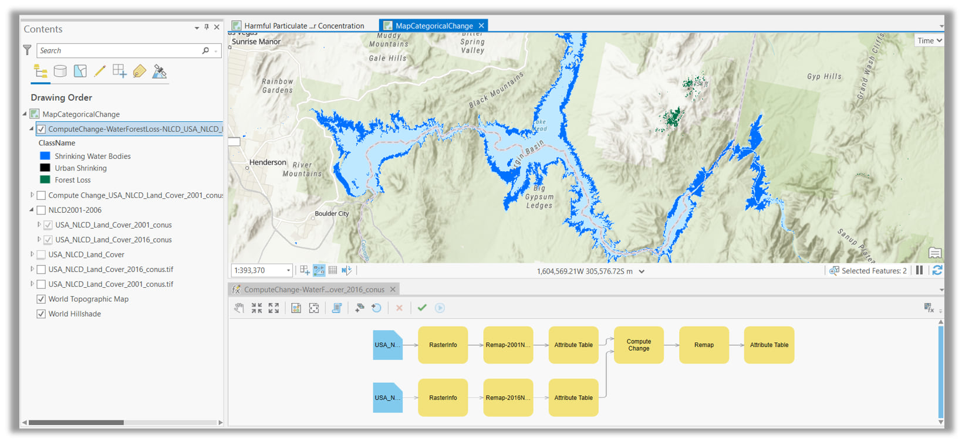Open the map scale dropdown

pos(288,270)
